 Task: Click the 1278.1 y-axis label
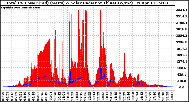click(182, 61)
